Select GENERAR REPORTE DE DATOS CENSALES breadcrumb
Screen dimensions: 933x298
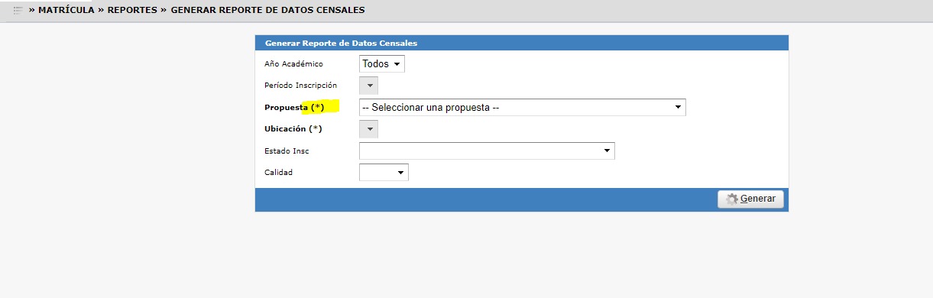coord(267,10)
